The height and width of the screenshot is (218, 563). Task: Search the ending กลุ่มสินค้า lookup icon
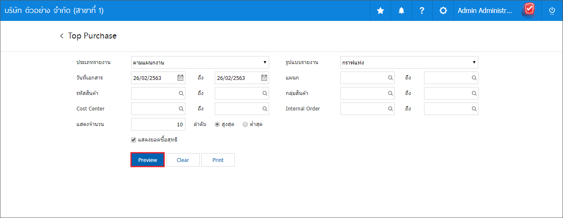point(474,93)
